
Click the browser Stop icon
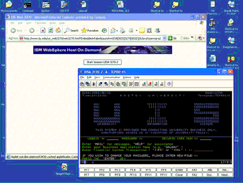click(x=43, y=30)
